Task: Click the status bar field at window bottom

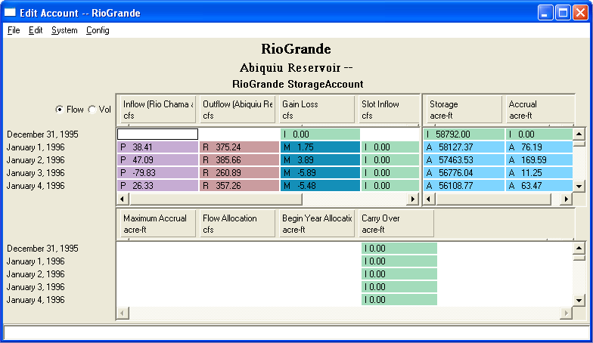Action: [296, 332]
